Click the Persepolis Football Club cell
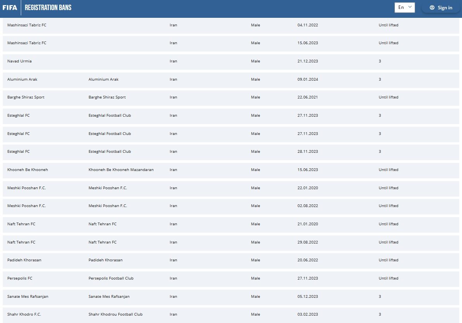This screenshot has width=462, height=323. (x=111, y=278)
